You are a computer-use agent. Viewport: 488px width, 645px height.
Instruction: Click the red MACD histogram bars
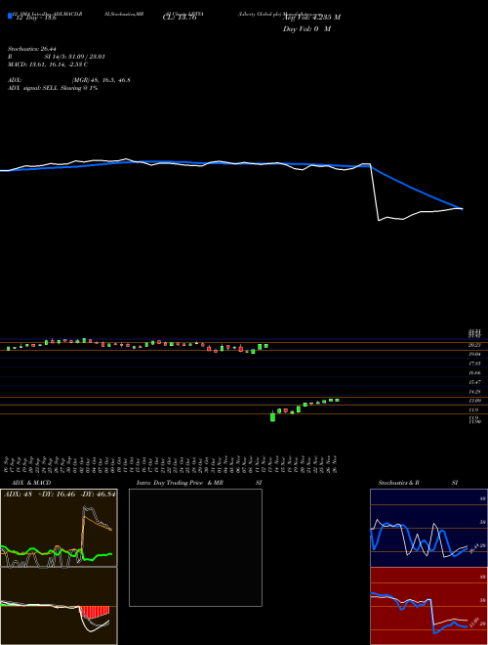tap(95, 612)
